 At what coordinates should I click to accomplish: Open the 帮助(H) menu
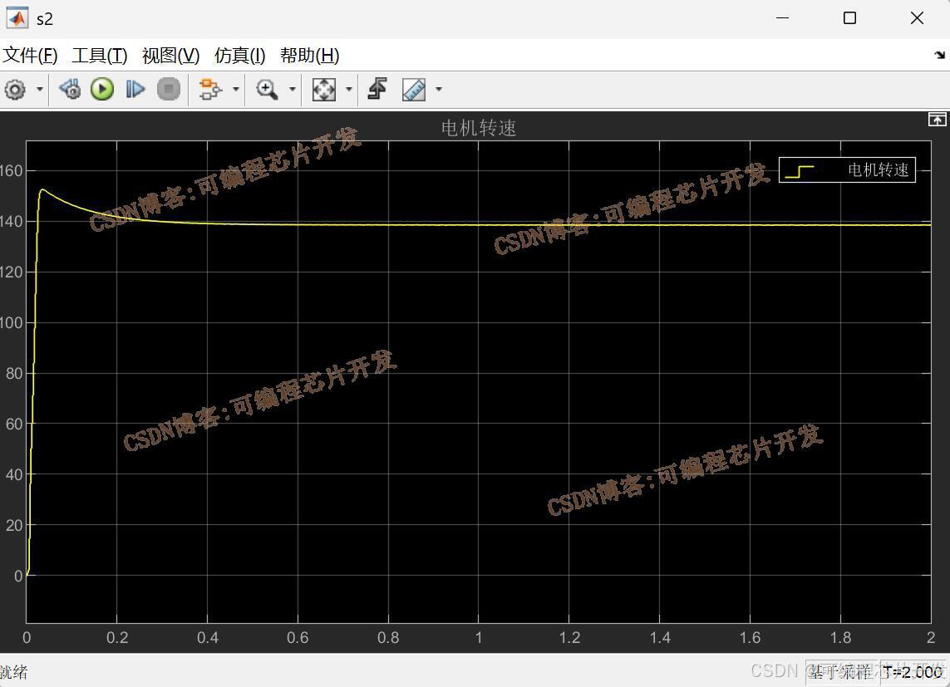point(309,56)
